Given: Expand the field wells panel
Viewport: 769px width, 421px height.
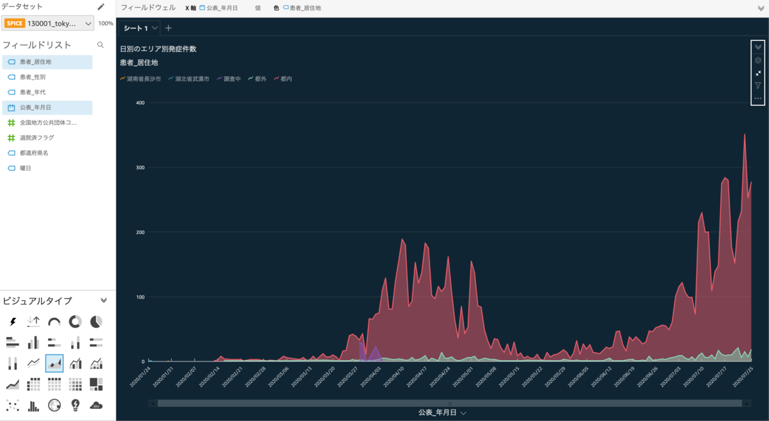Looking at the screenshot, I should (x=761, y=8).
